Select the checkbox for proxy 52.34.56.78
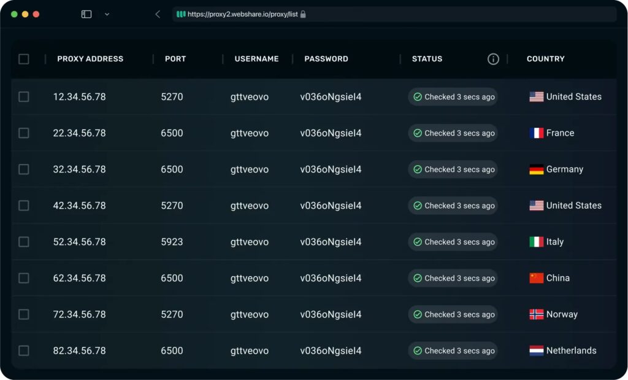Screen dimensions: 628x380 [x=24, y=242]
